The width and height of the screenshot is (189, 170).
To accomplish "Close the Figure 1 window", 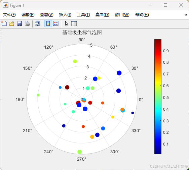I will (x=181, y=5).
